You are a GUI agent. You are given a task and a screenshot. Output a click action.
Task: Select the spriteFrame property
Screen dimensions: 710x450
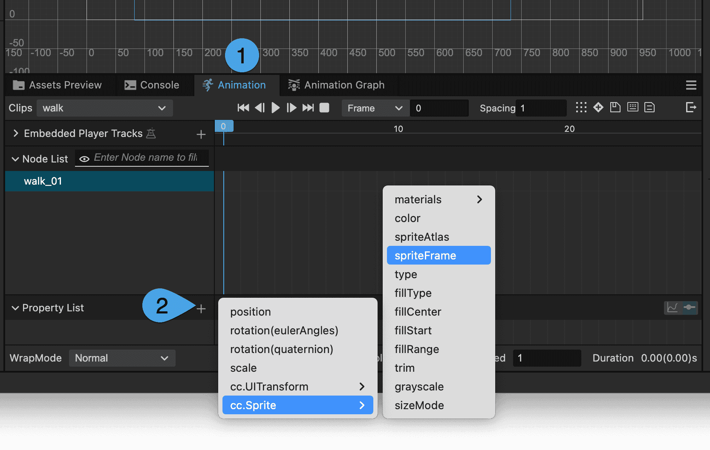click(439, 255)
